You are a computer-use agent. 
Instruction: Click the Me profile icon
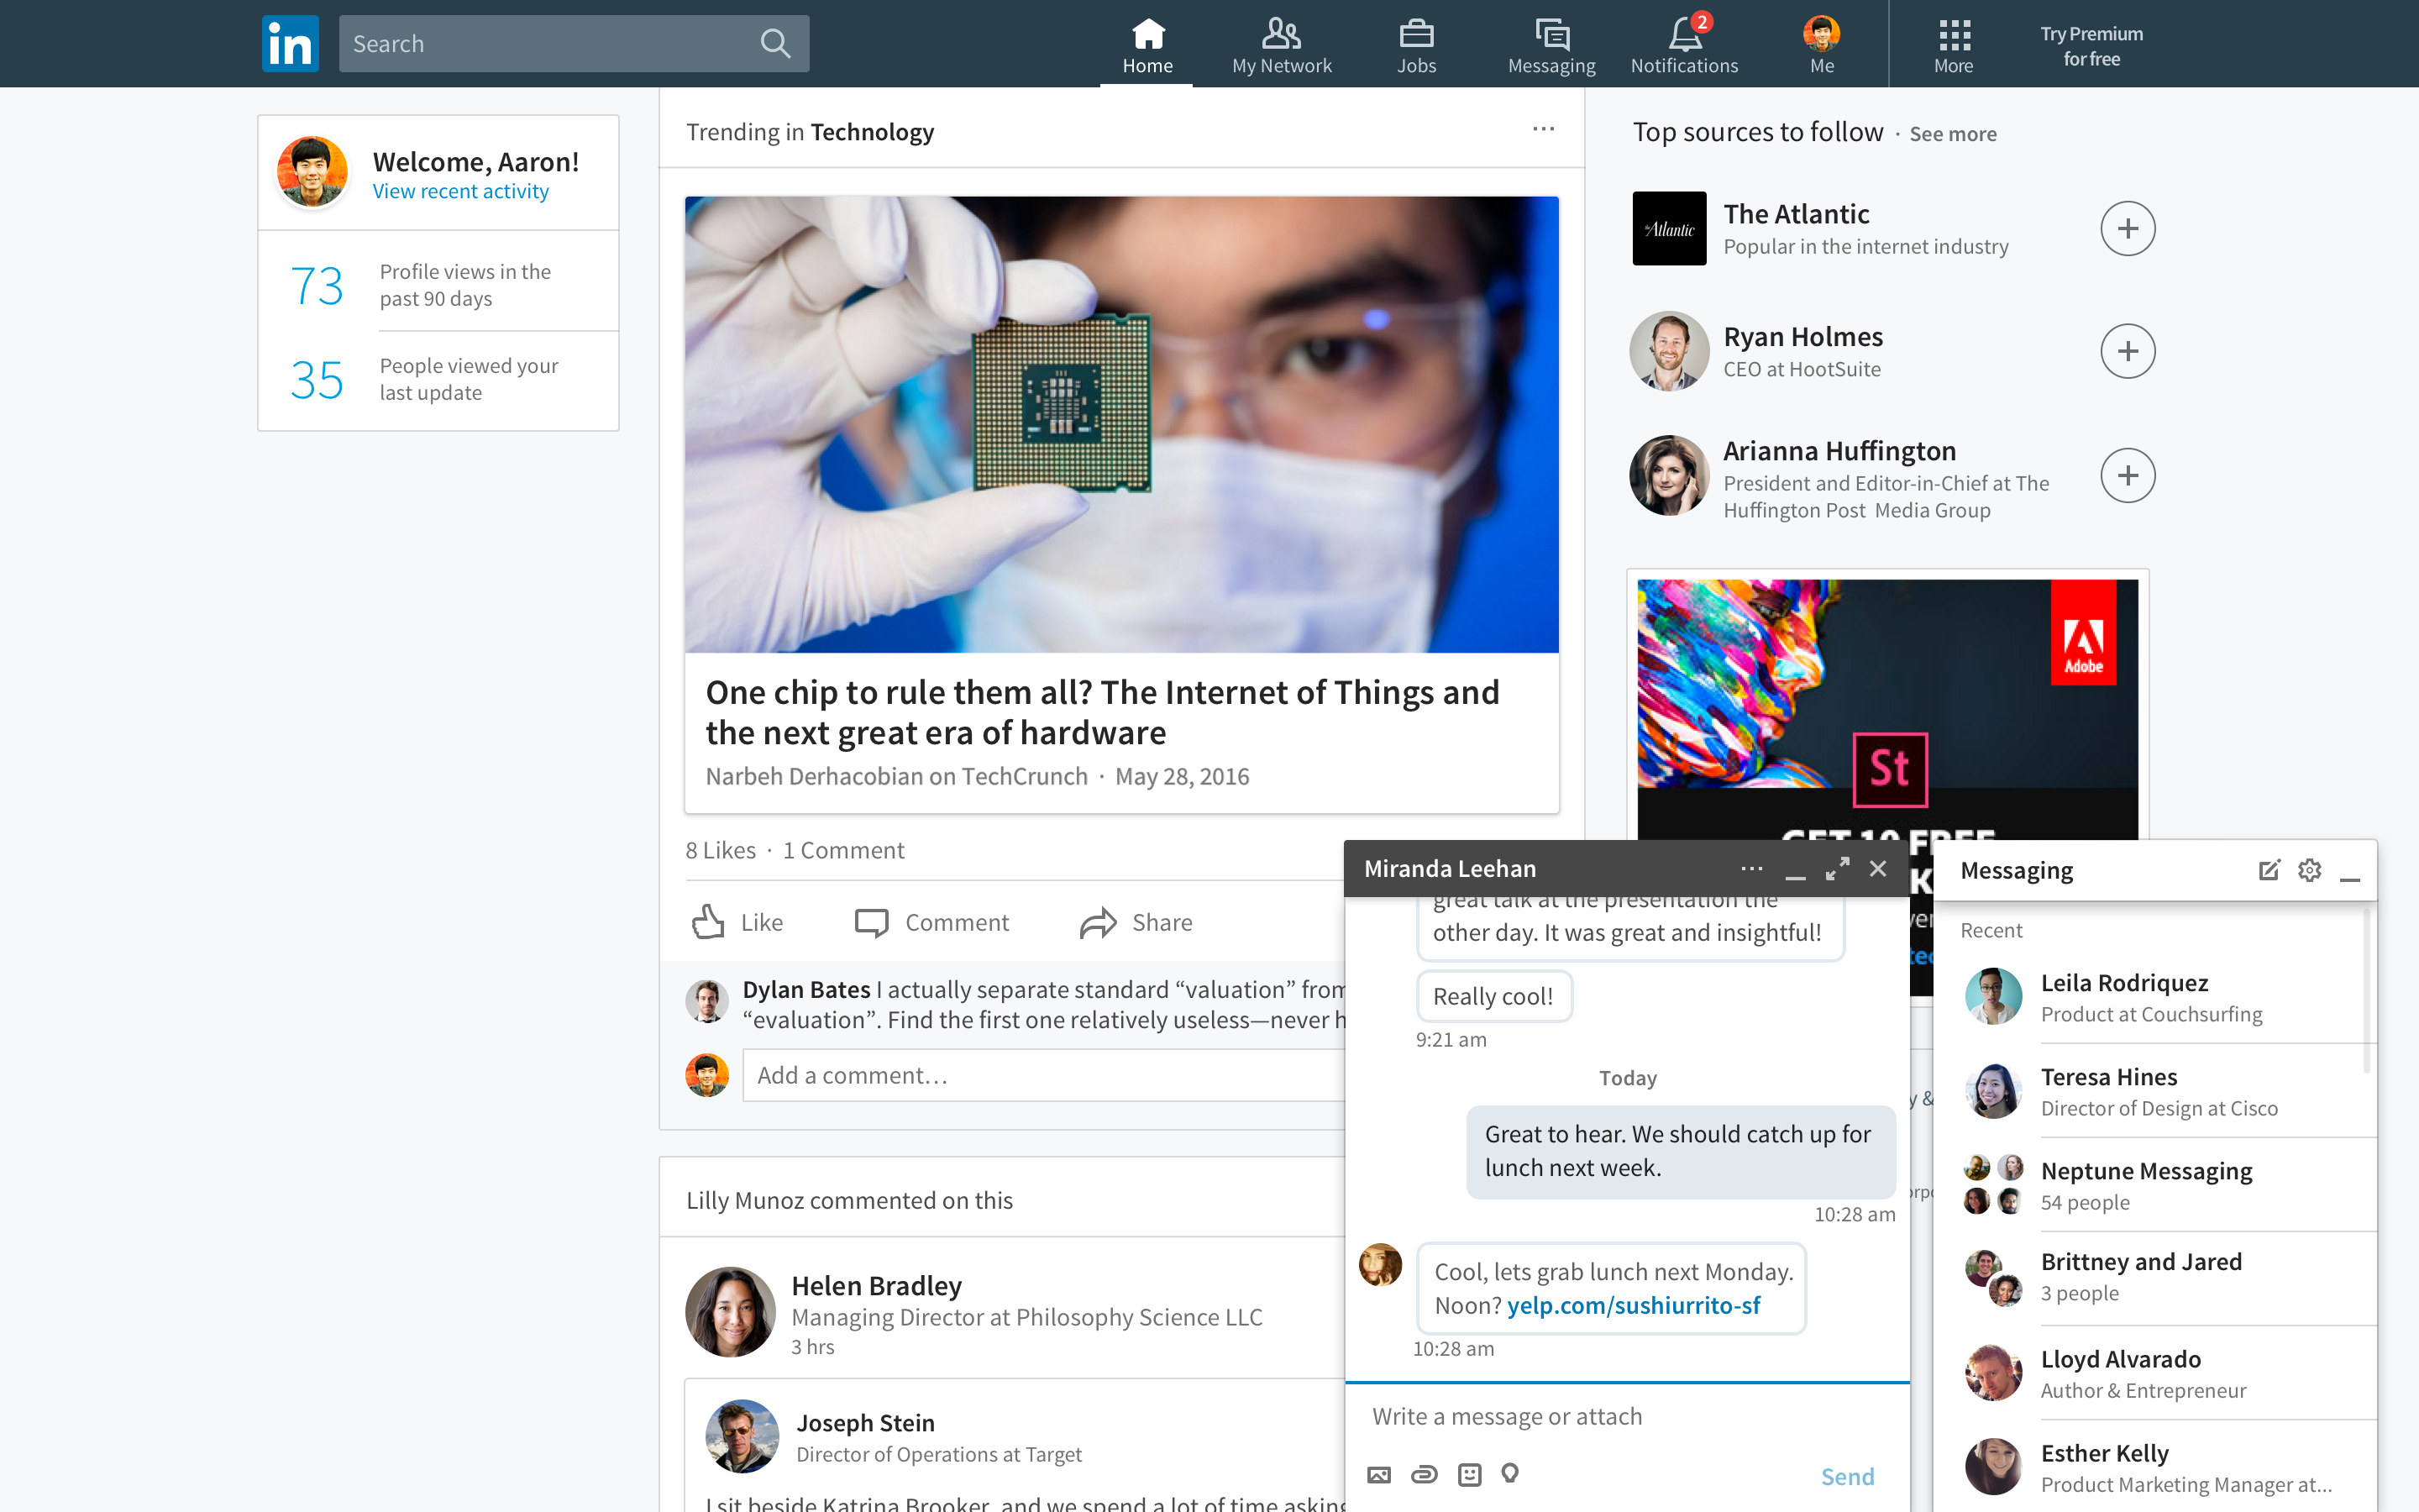(x=1822, y=31)
